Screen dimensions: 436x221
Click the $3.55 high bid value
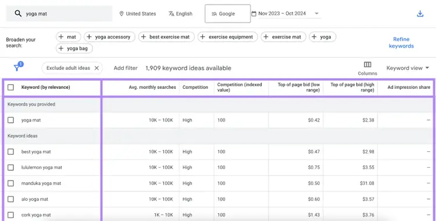click(368, 168)
